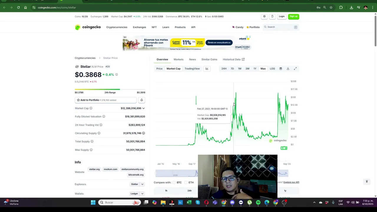This screenshot has height=212, width=377.
Task: Open the Products nav menu
Action: point(180,27)
